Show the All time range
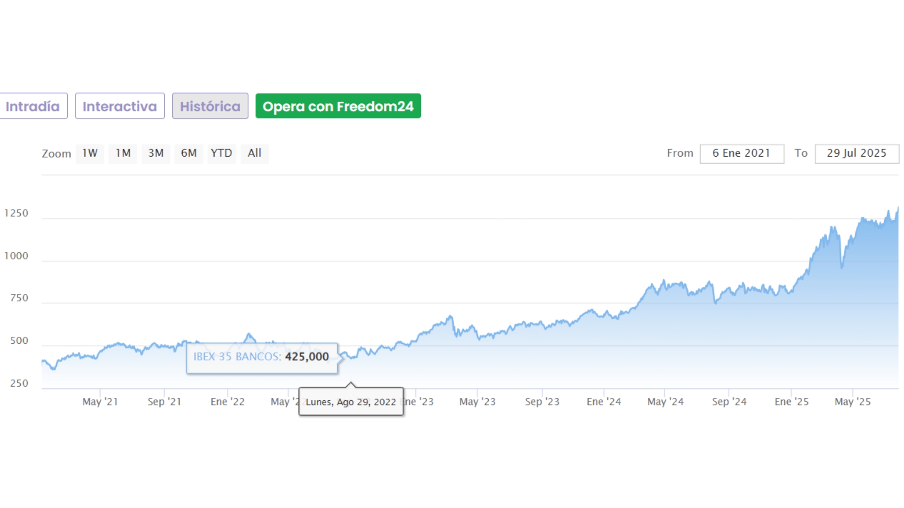Screen dimensions: 904x508 255,153
